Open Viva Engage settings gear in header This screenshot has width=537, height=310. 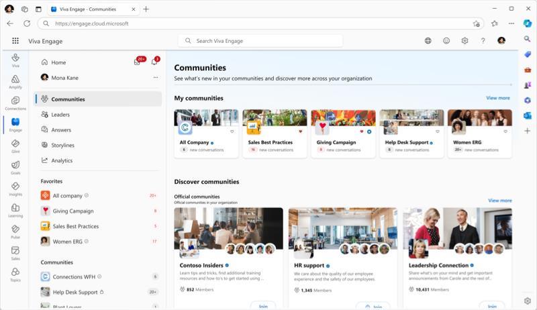click(465, 41)
